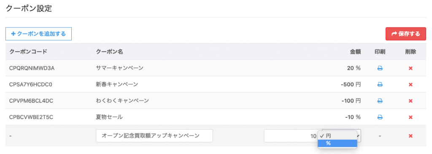This screenshot has width=432, height=154.
Task: Delete the サマーキャンペーン coupon row
Action: tap(410, 68)
